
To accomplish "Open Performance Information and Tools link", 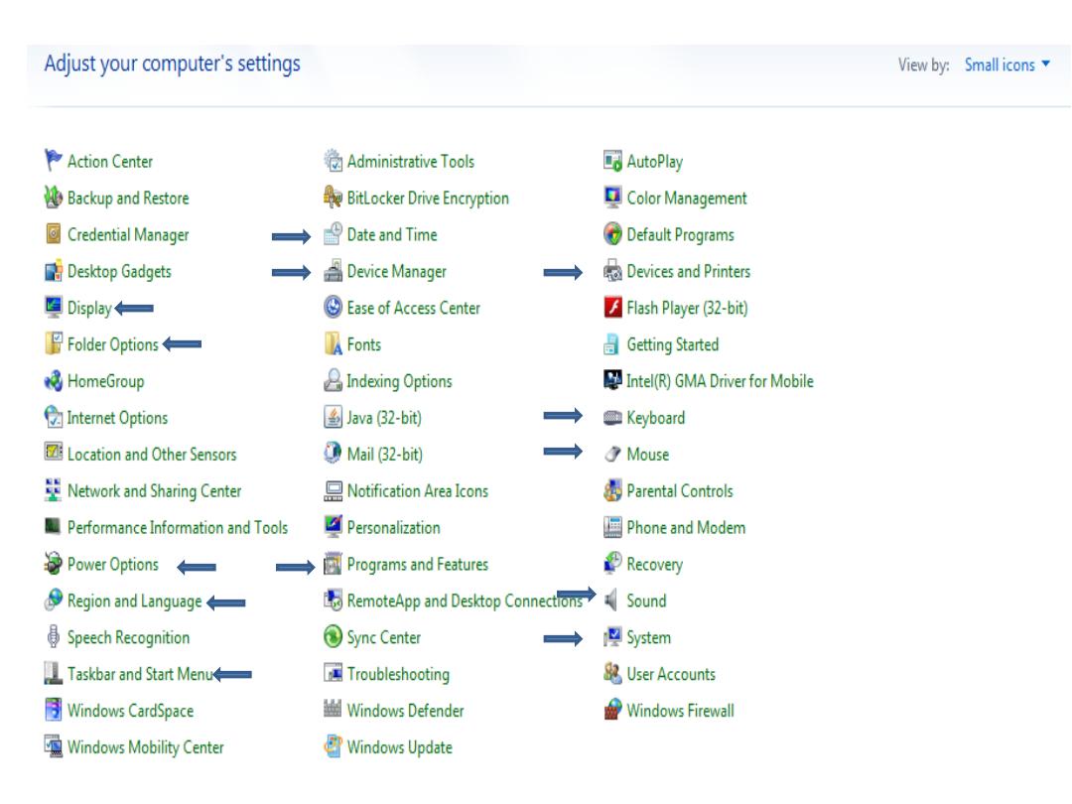I will pyautogui.click(x=178, y=527).
